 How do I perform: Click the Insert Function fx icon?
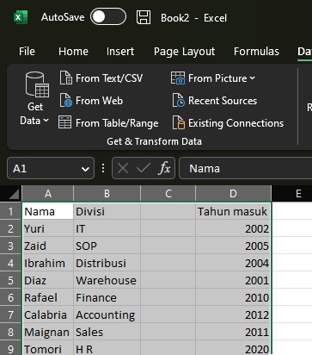pyautogui.click(x=164, y=168)
